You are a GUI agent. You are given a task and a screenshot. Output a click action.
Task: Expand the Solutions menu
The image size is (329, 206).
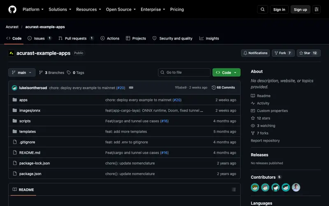pyautogui.click(x=60, y=9)
